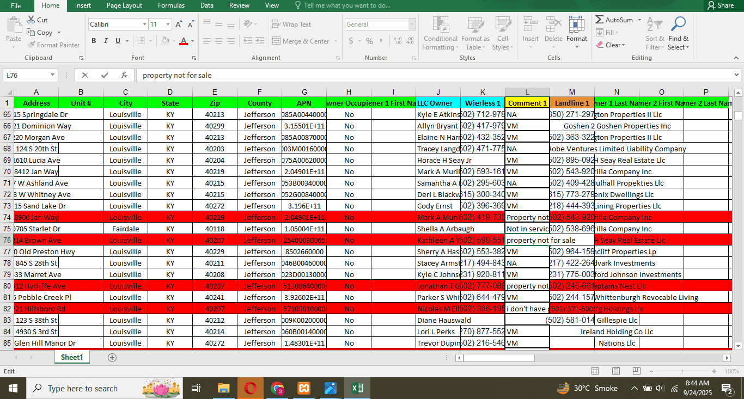Click the Format Painter tool
Image resolution: width=744 pixels, height=399 pixels.
coord(54,45)
